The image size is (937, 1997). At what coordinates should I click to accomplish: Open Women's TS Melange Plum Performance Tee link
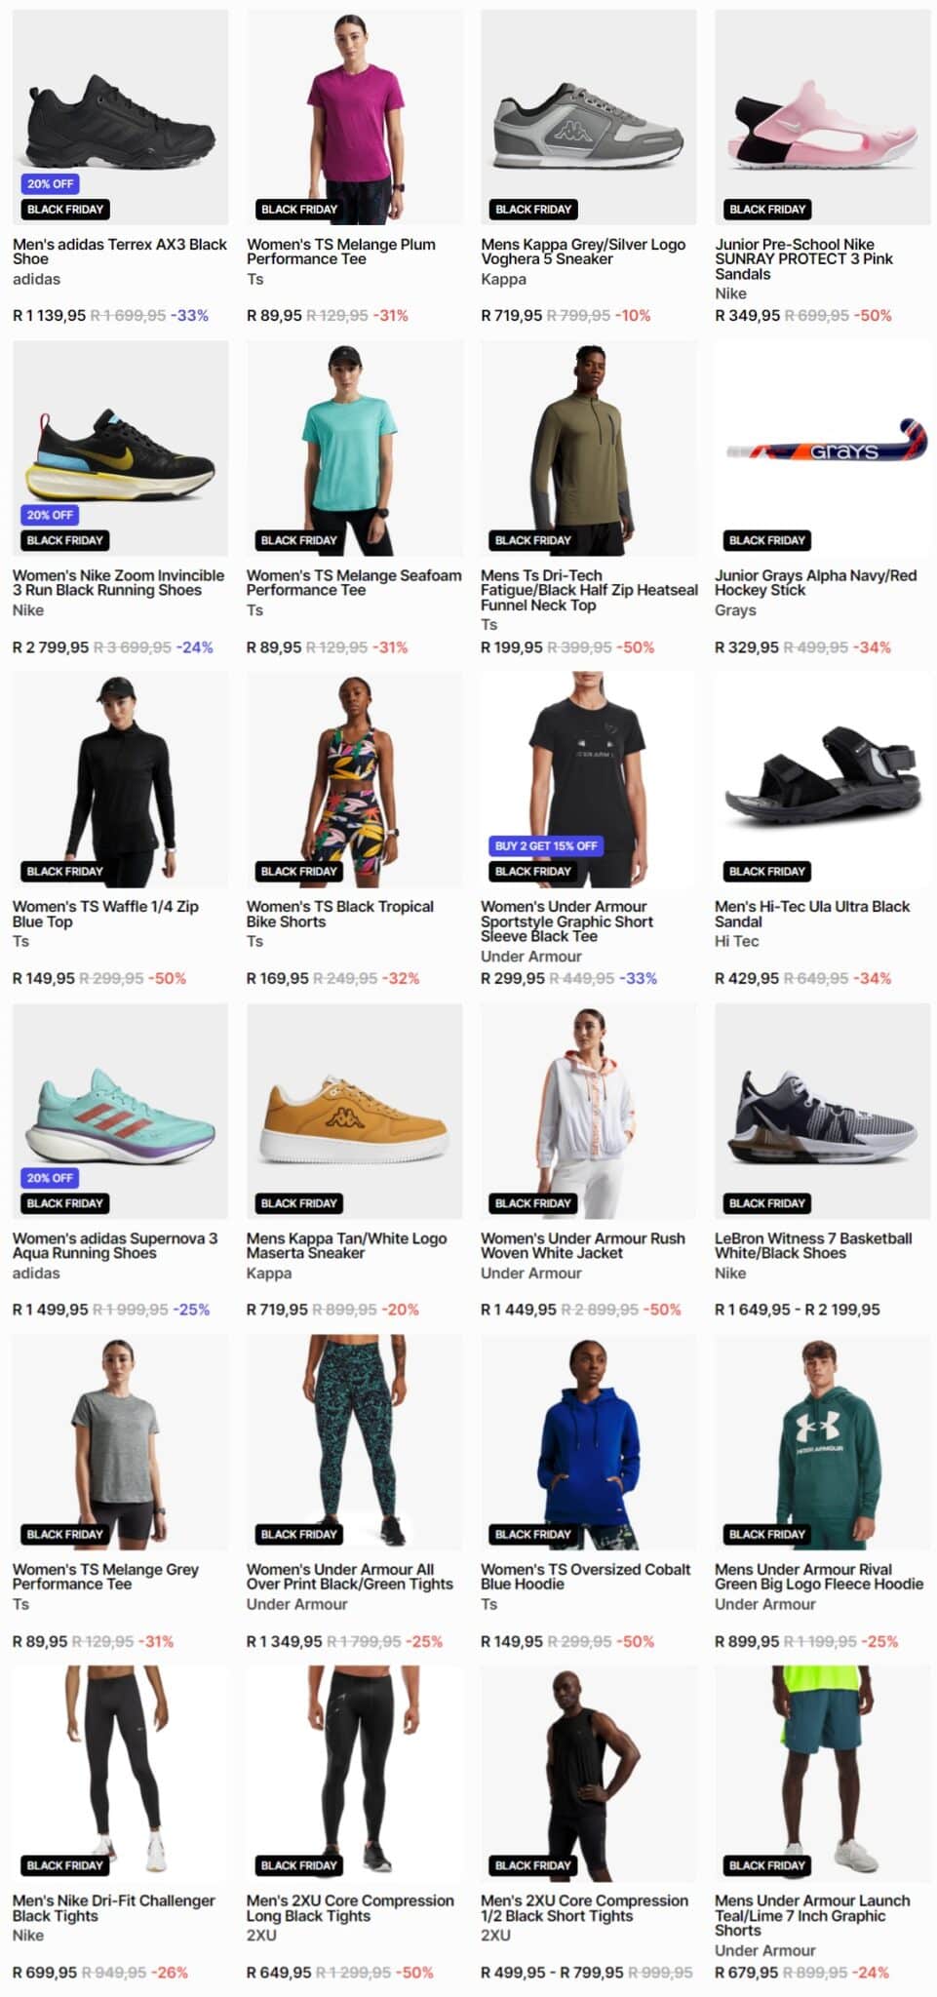[340, 252]
